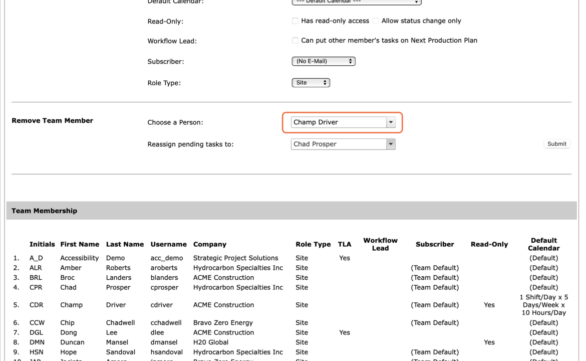Open the Default Calendar dropdown
The image size is (586, 361).
pyautogui.click(x=357, y=2)
